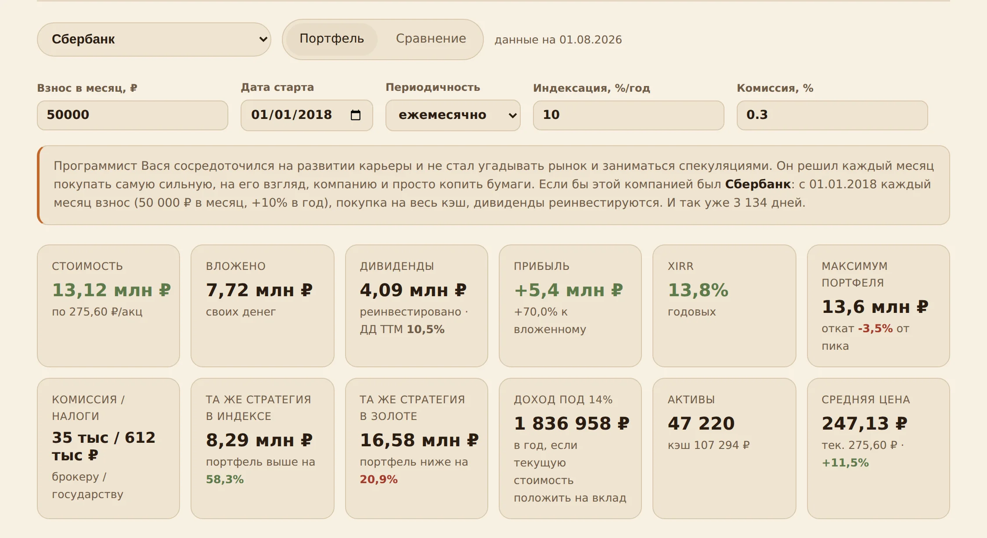Click the Прибыль value '+5,4 млн ₽'
This screenshot has width=987, height=538.
(x=568, y=290)
